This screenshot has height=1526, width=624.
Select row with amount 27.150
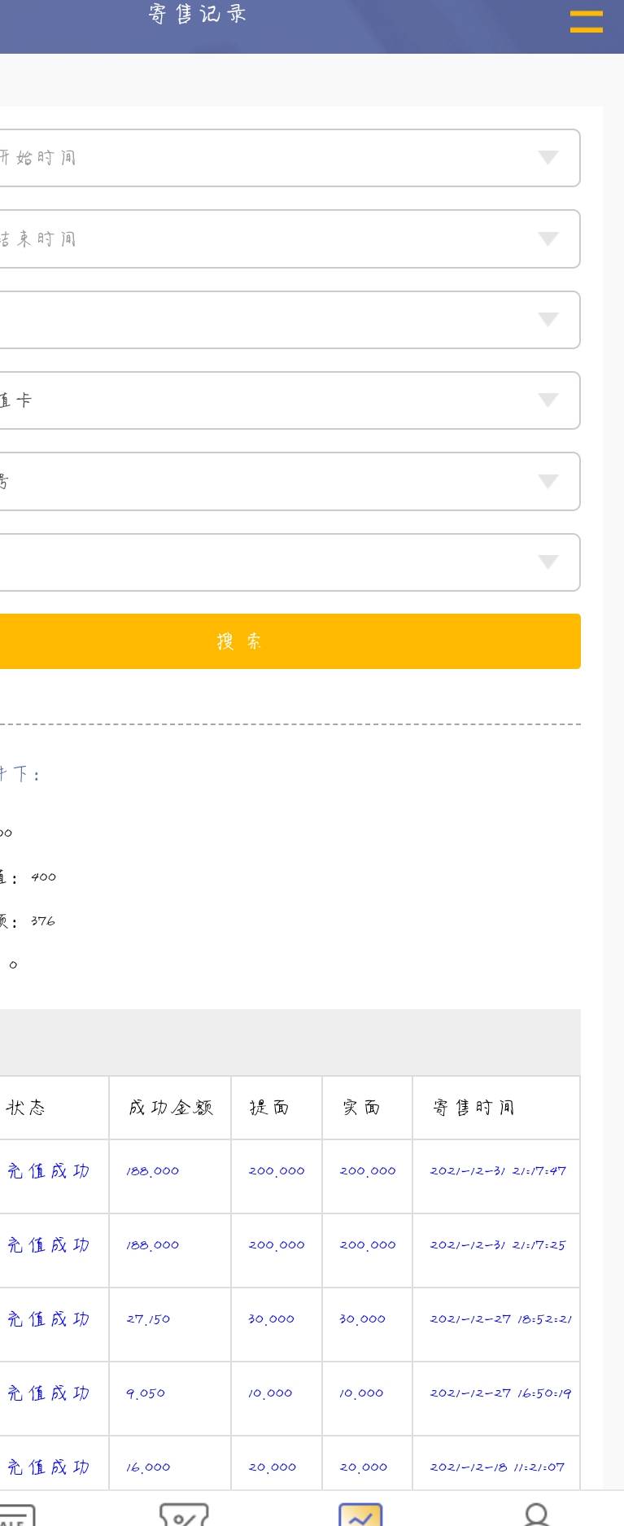[x=289, y=1324]
